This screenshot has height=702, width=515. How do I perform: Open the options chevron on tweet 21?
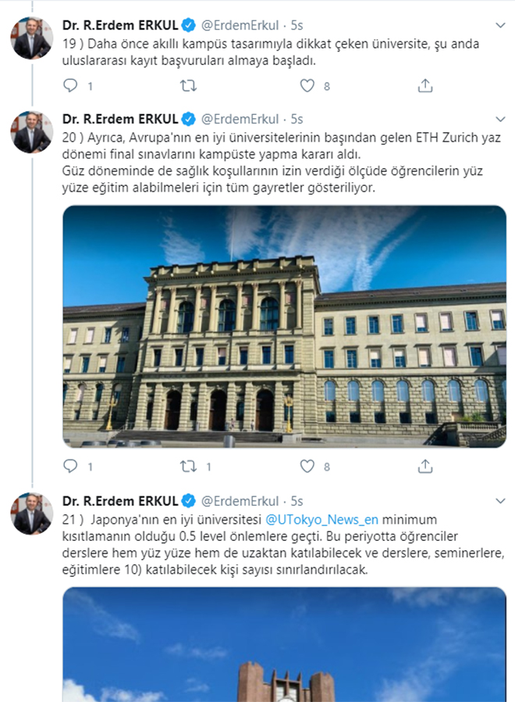pos(501,500)
